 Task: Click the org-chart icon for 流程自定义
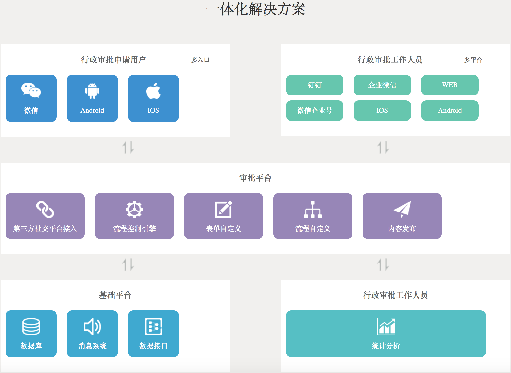coord(313,209)
